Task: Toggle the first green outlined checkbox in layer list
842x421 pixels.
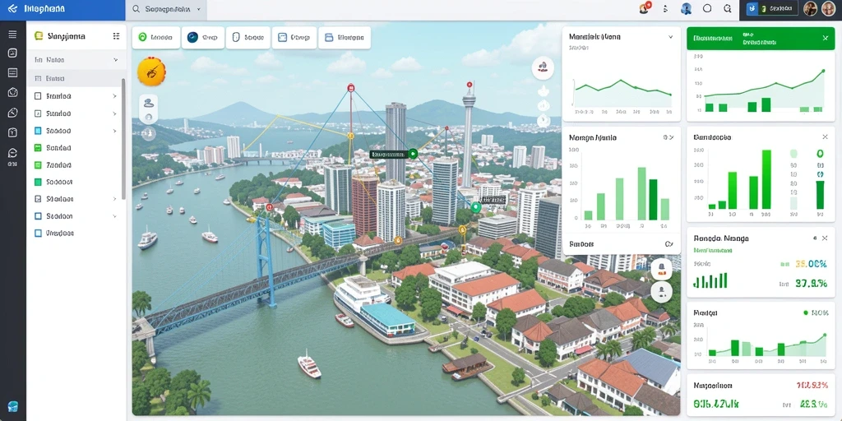Action: 38,148
